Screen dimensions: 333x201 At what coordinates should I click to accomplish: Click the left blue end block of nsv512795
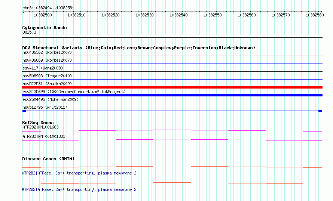tap(24, 111)
